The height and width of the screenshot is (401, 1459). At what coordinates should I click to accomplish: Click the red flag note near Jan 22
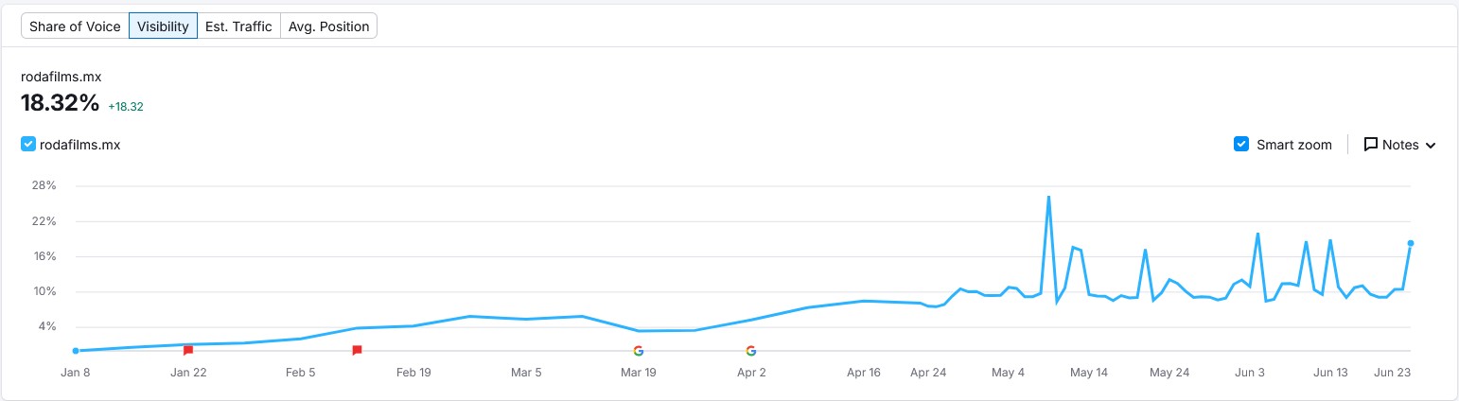188,350
